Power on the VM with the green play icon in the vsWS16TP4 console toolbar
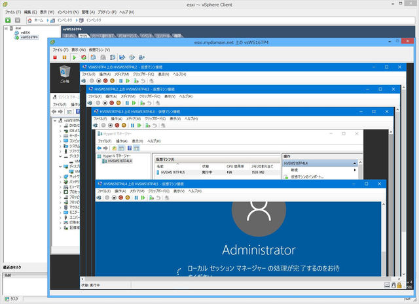 pyautogui.click(x=74, y=58)
